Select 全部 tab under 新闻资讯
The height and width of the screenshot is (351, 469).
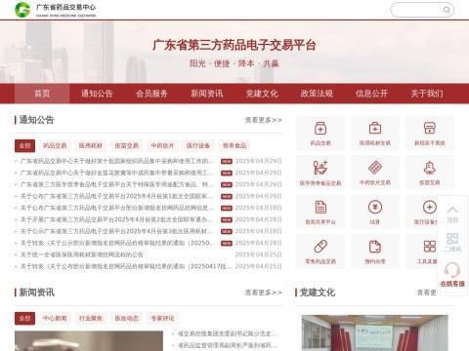point(24,318)
